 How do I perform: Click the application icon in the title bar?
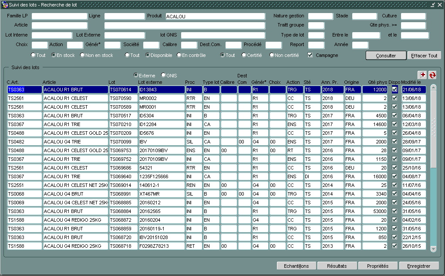click(5, 4)
